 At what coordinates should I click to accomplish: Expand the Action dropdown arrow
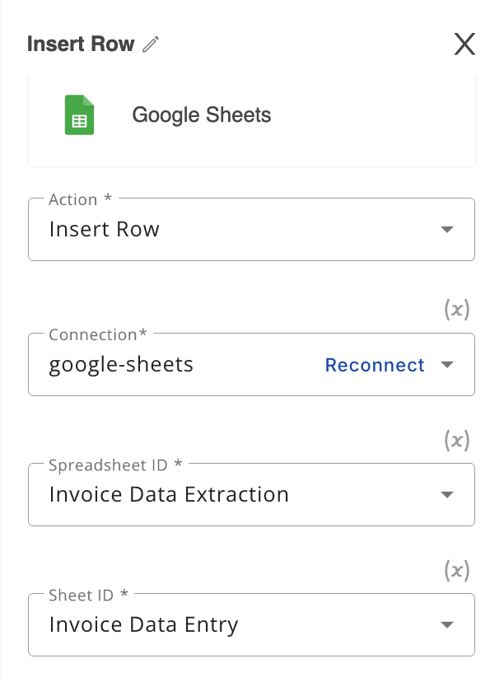coord(447,230)
